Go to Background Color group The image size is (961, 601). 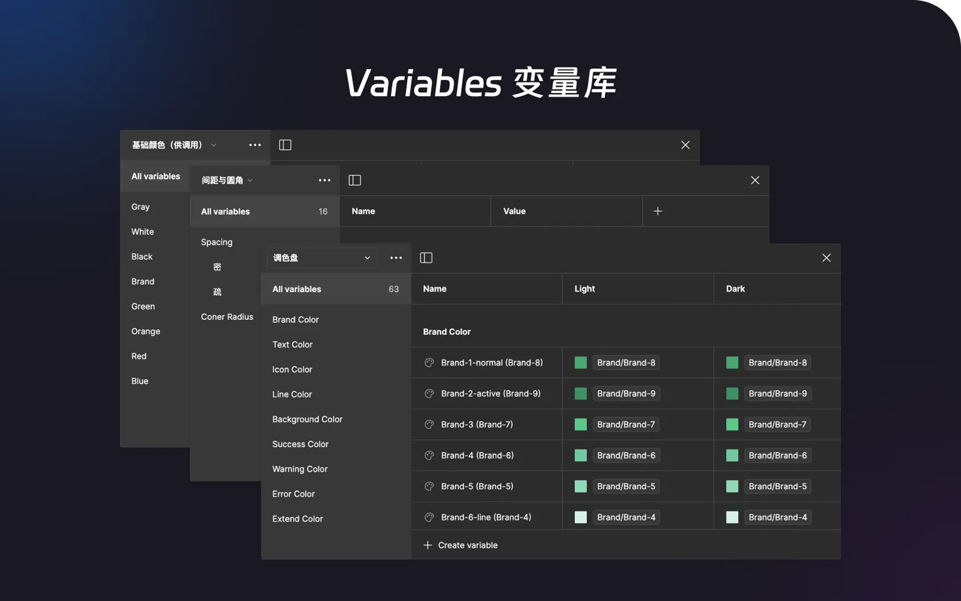point(307,419)
